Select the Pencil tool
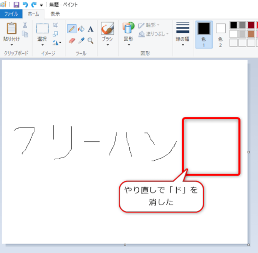The image size is (258, 253). 72,29
